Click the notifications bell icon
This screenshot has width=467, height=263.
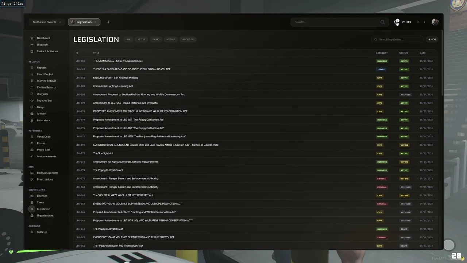pos(396,22)
